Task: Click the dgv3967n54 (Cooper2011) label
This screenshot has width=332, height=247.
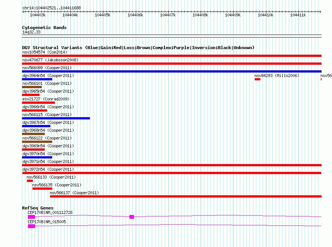Action: [48, 122]
